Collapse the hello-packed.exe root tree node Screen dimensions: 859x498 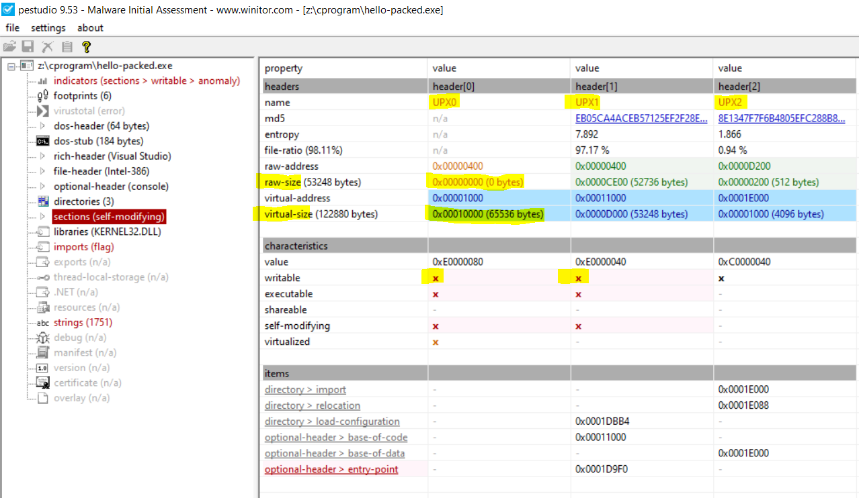11,66
